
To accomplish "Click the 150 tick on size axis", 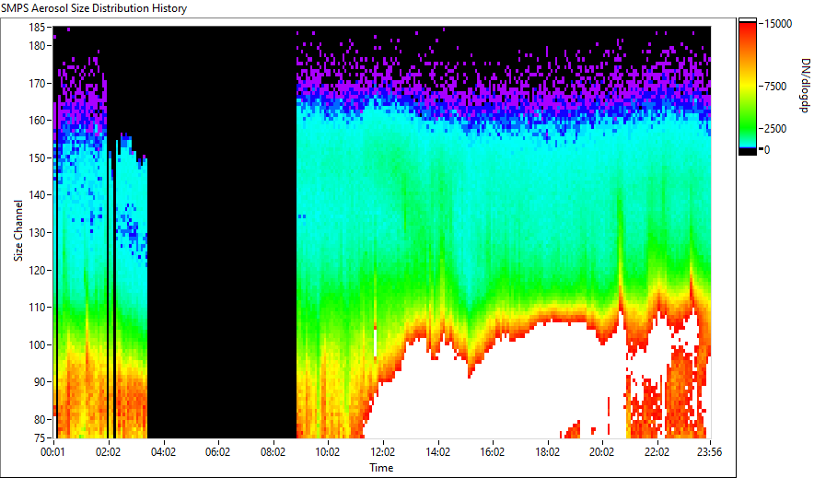I will [x=36, y=157].
